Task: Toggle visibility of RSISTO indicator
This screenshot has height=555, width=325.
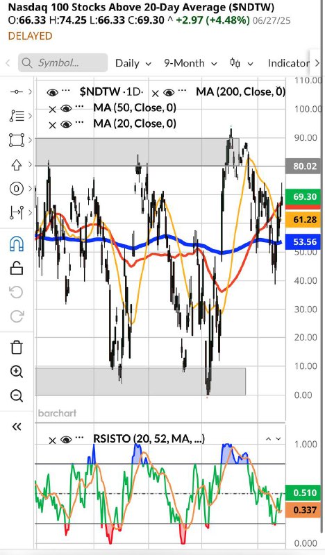Action: coord(66,440)
